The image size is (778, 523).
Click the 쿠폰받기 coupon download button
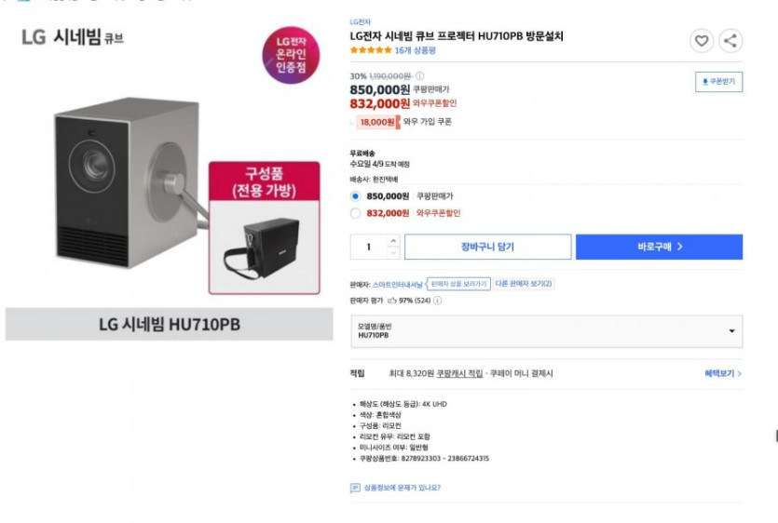click(718, 82)
